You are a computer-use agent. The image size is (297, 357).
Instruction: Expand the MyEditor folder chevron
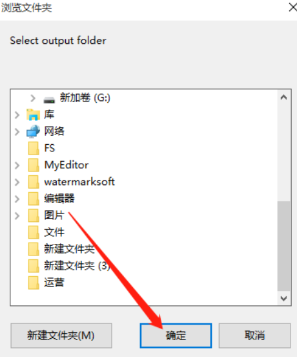pos(17,166)
